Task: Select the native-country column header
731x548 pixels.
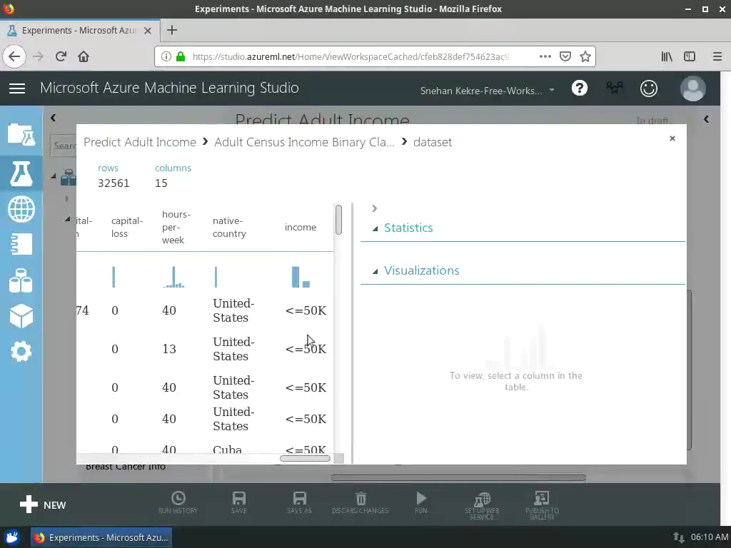Action: 229,228
